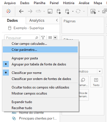Open the New Worksheet dropdown arrow
107x122 pixels.
click(x=99, y=11)
